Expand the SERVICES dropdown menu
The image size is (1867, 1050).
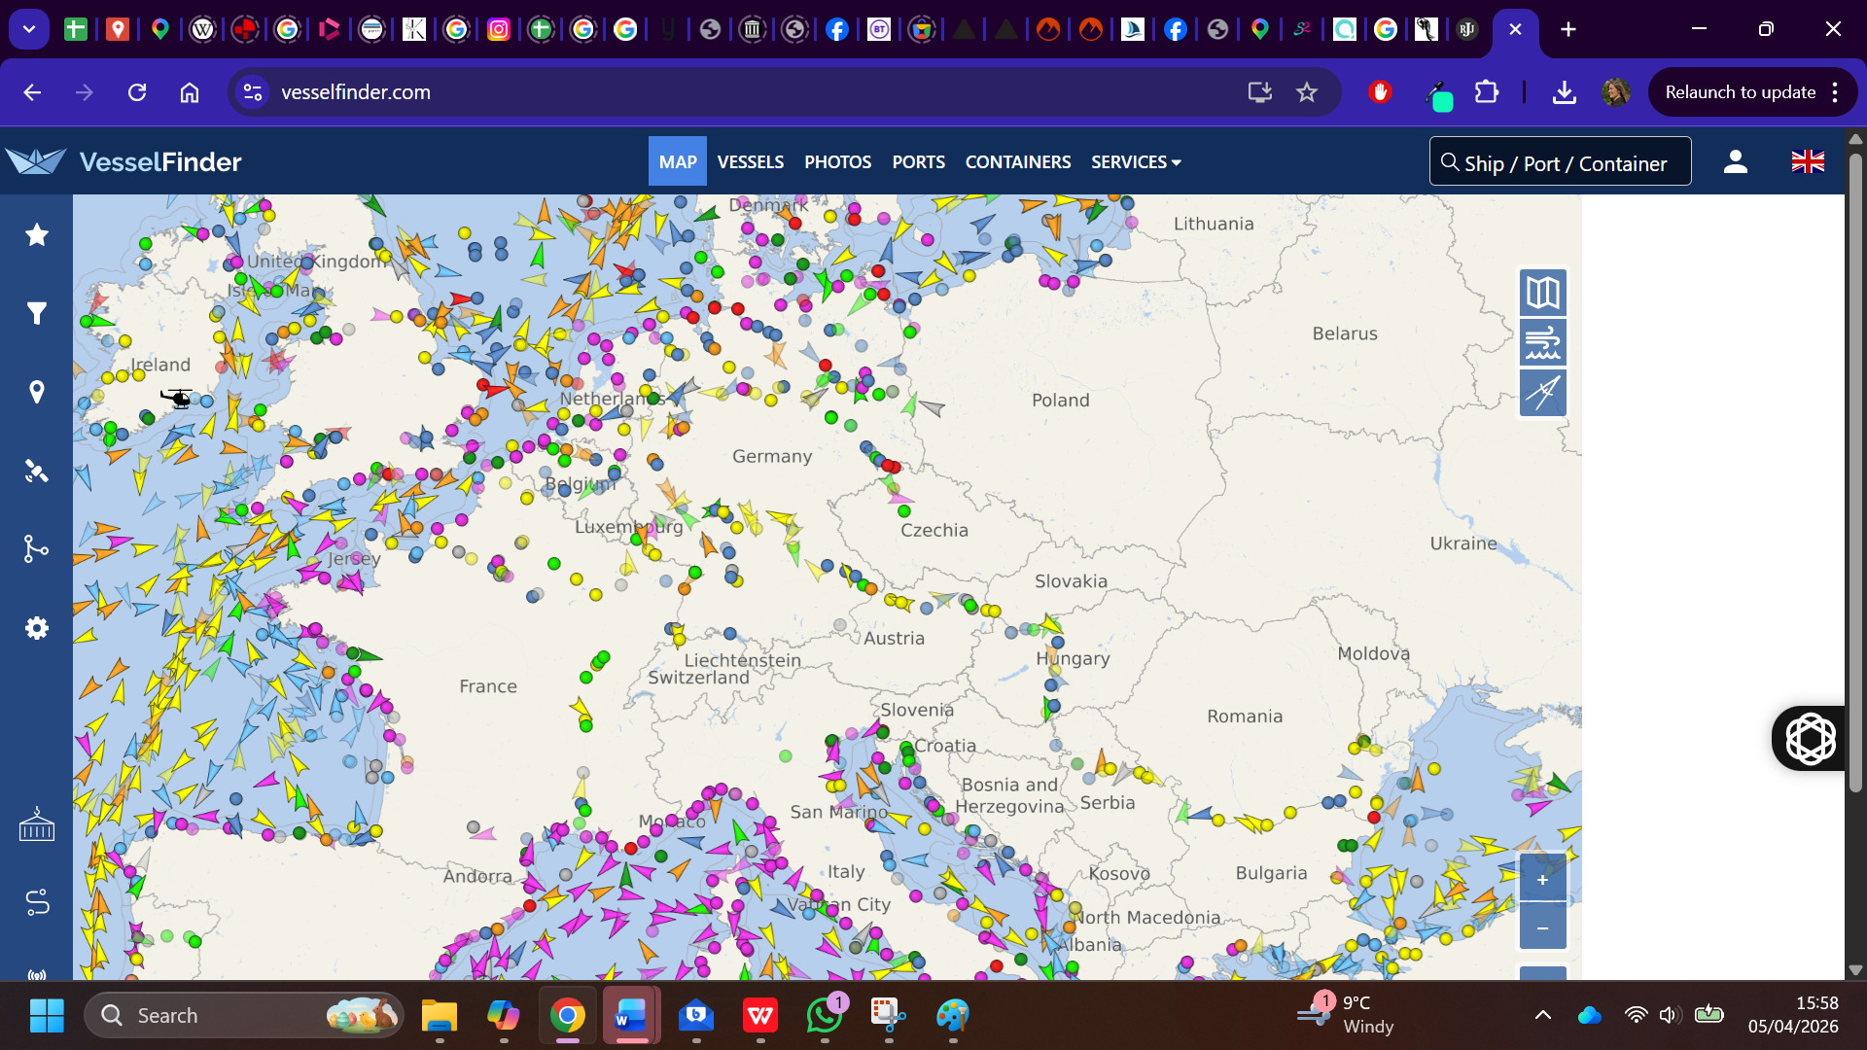pos(1136,162)
